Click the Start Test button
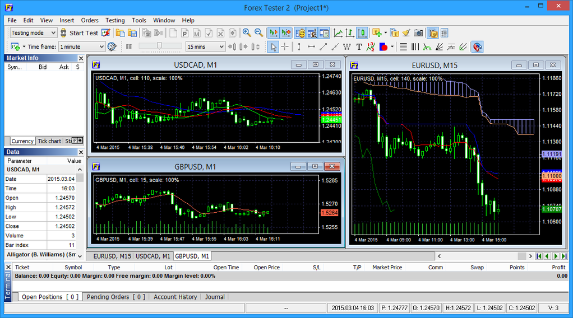 [x=79, y=33]
